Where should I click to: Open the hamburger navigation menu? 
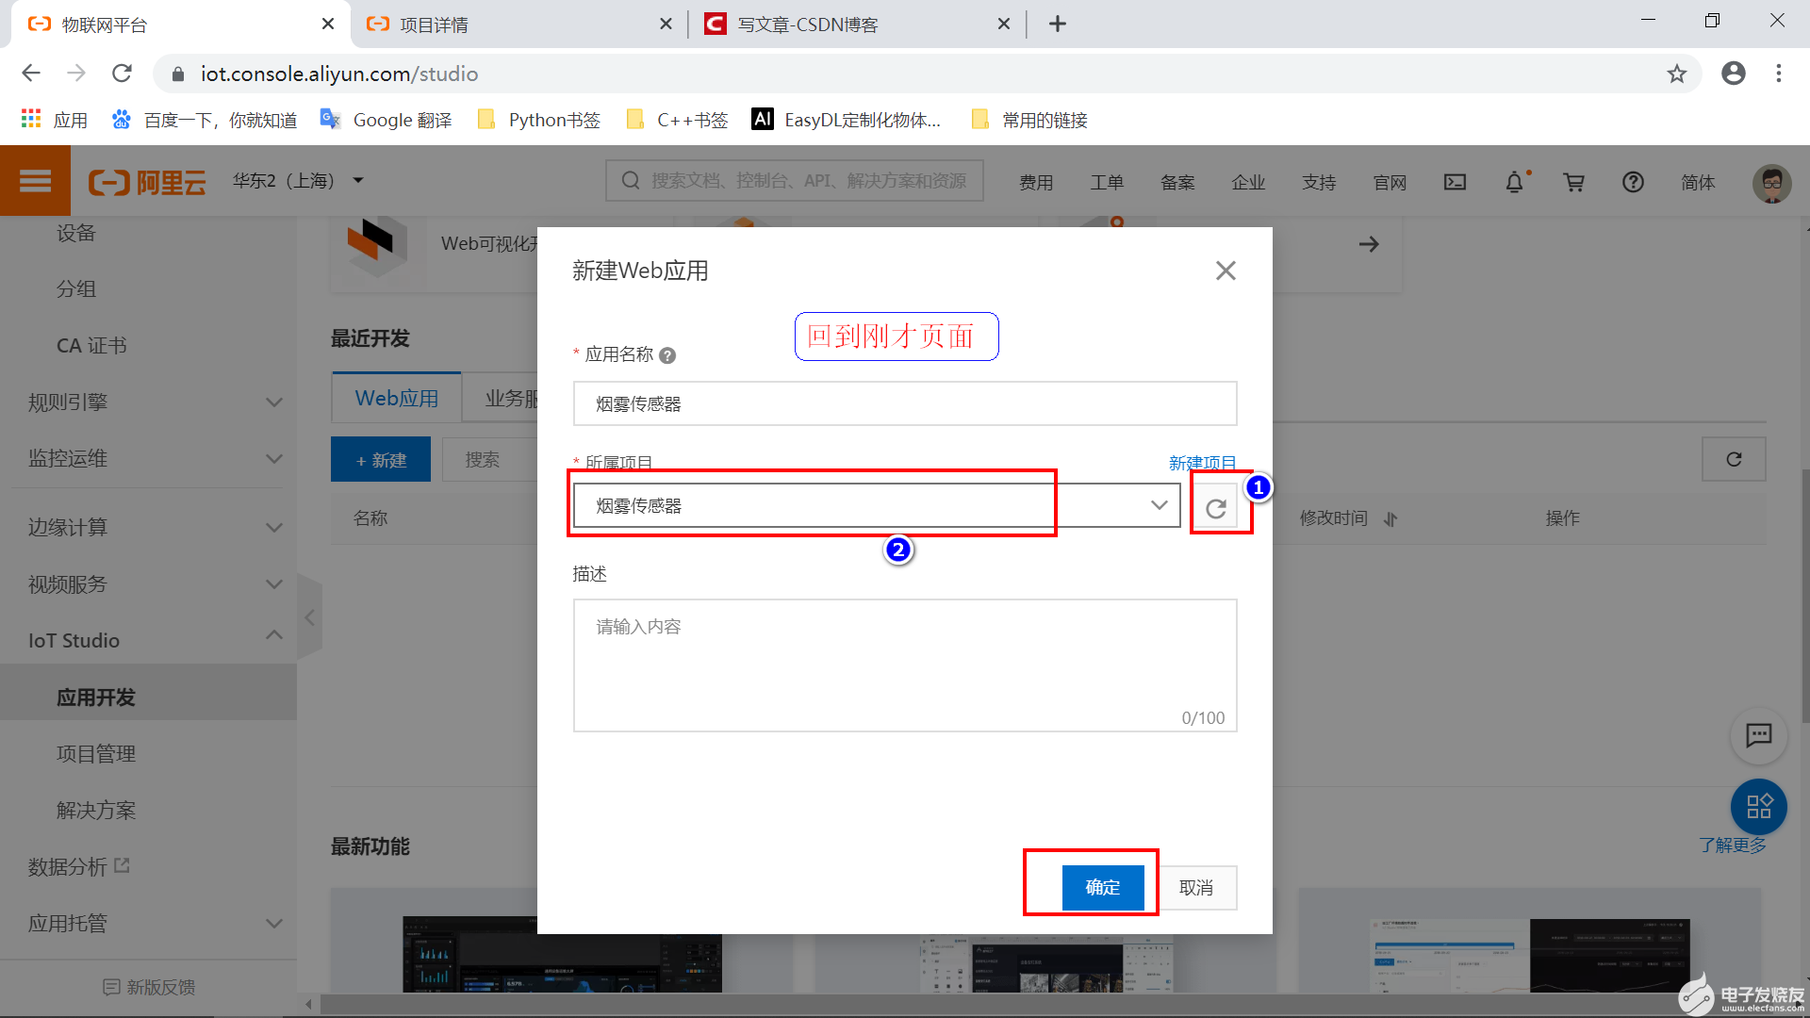35,180
